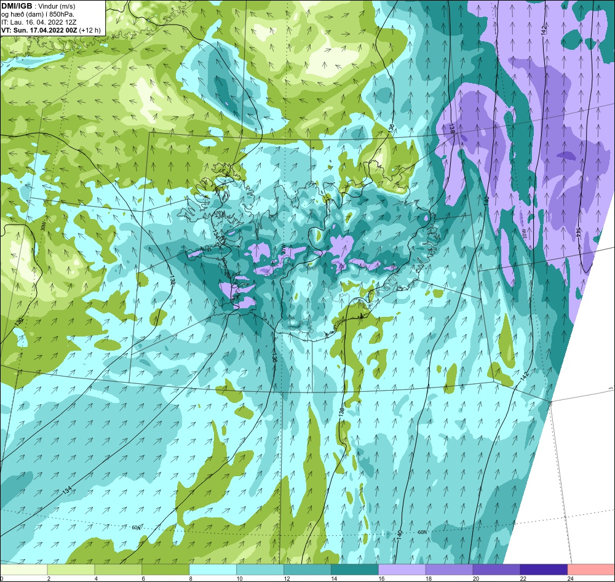Click the '134' contour label over western Iceland
The image size is (615, 582).
coord(216,234)
